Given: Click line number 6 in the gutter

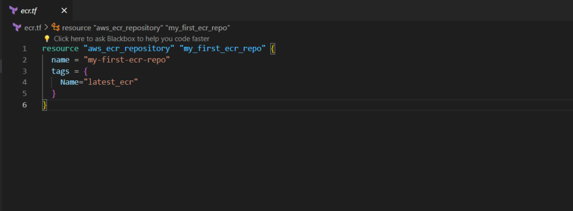Looking at the screenshot, I should click(x=25, y=105).
